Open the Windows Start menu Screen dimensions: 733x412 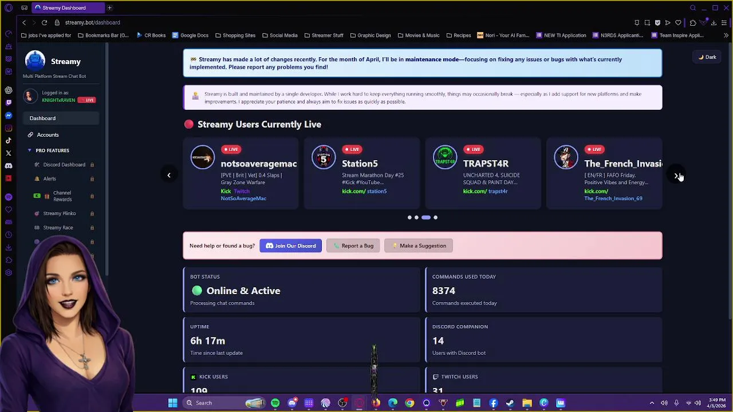pyautogui.click(x=172, y=403)
